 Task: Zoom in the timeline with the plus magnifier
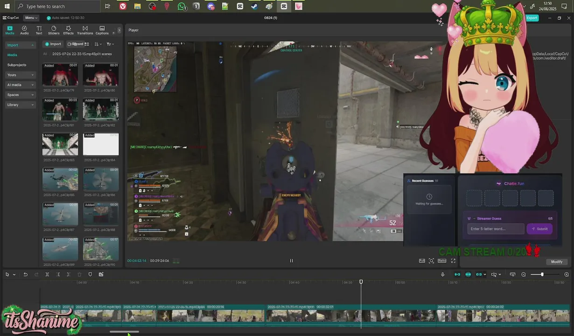(x=567, y=274)
